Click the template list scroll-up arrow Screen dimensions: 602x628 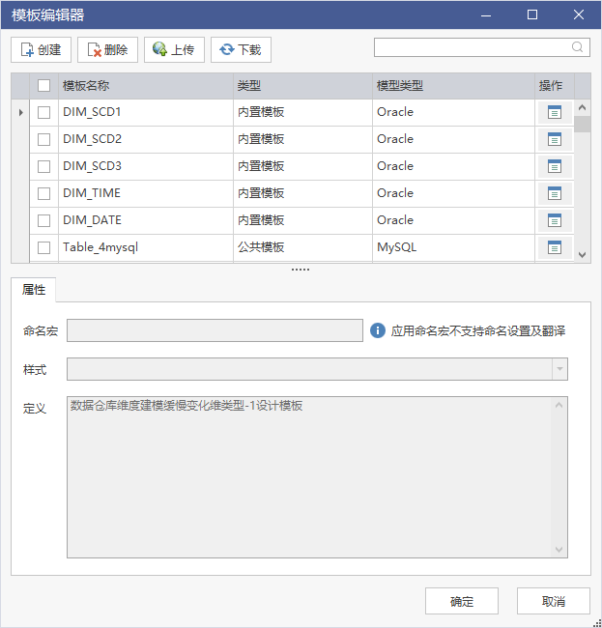click(583, 107)
